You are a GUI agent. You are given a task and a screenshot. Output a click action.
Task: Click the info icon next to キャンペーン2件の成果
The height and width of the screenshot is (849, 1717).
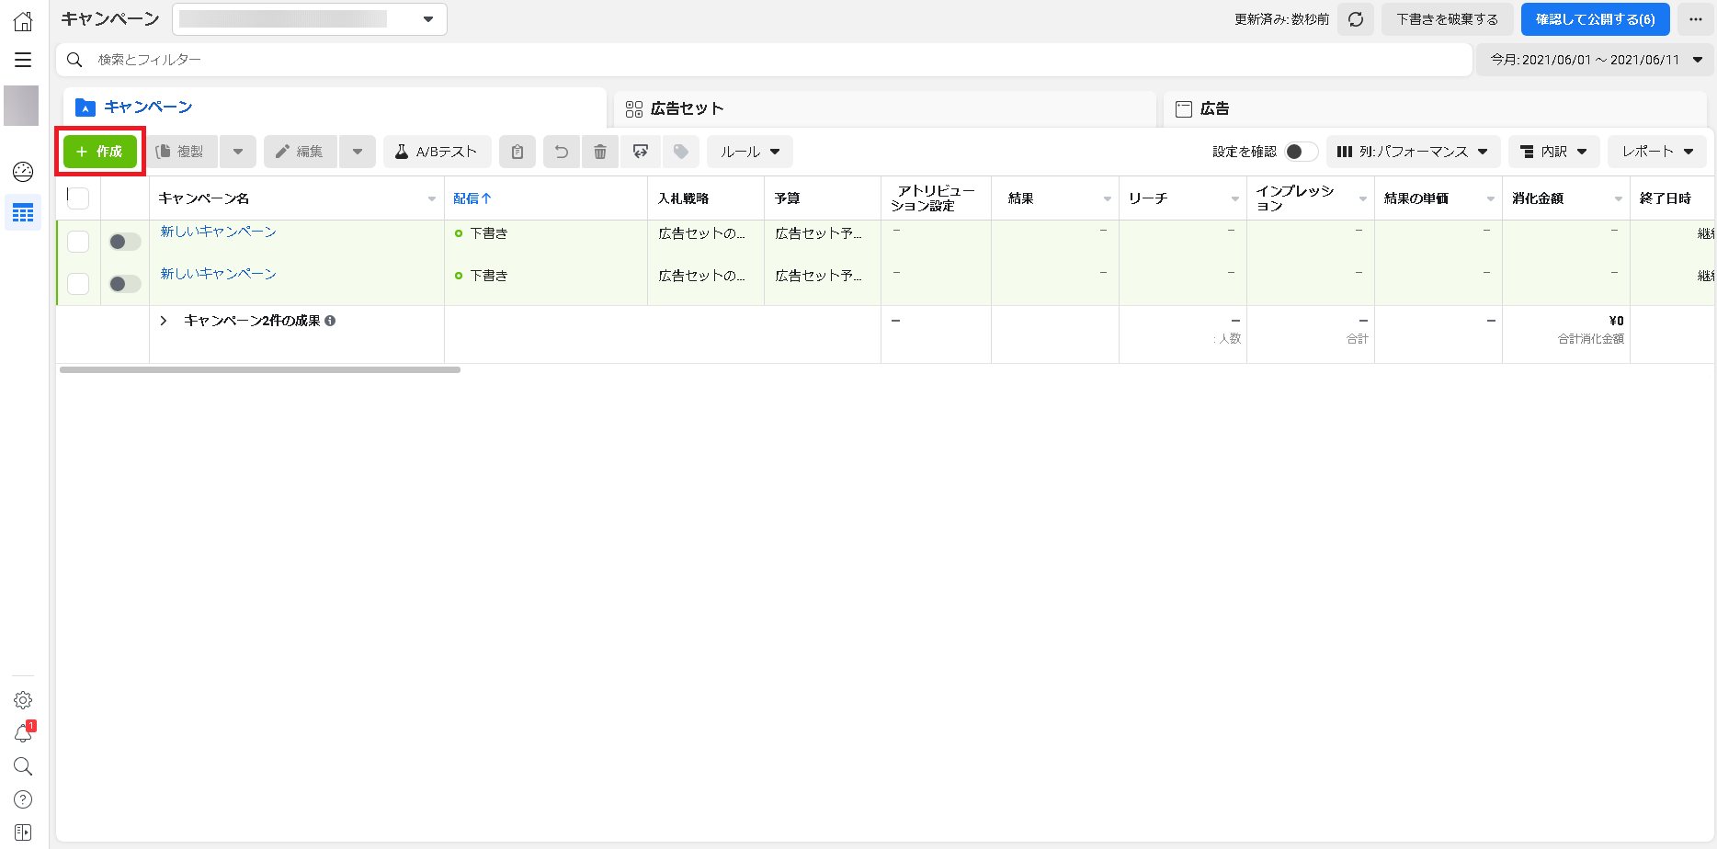330,321
